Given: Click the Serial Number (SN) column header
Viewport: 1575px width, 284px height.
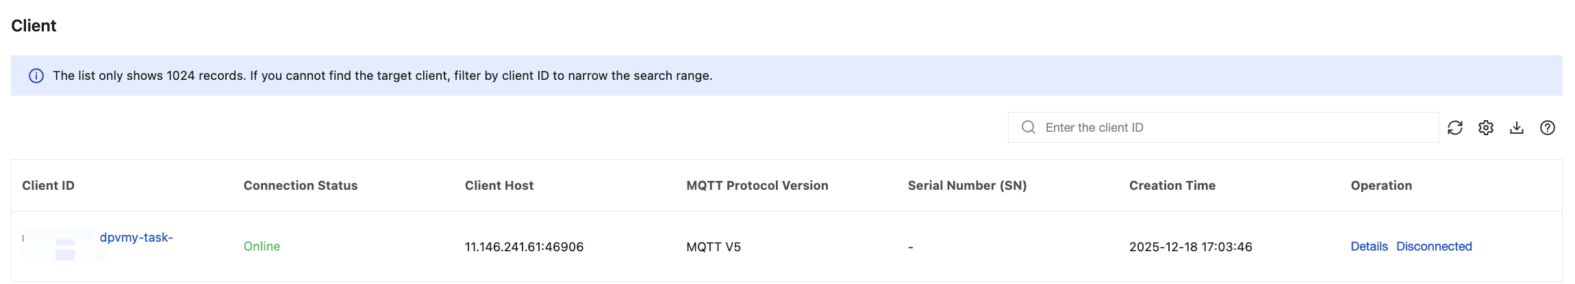Looking at the screenshot, I should click(x=967, y=186).
